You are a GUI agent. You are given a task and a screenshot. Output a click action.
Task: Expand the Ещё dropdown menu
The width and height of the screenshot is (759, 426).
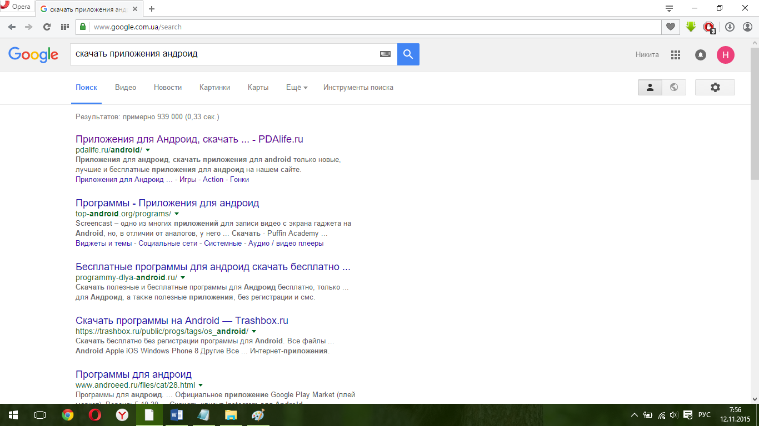[296, 88]
